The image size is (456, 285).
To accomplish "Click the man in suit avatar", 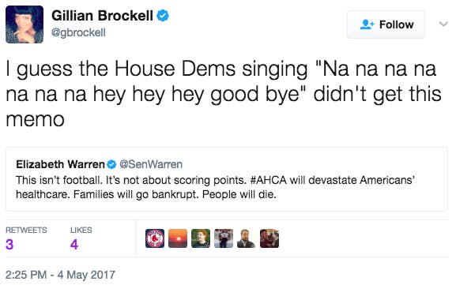I will click(x=247, y=238).
